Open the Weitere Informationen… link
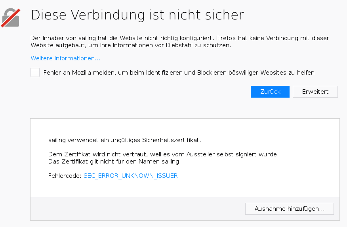Image resolution: width=347 pixels, height=227 pixels. click(65, 58)
